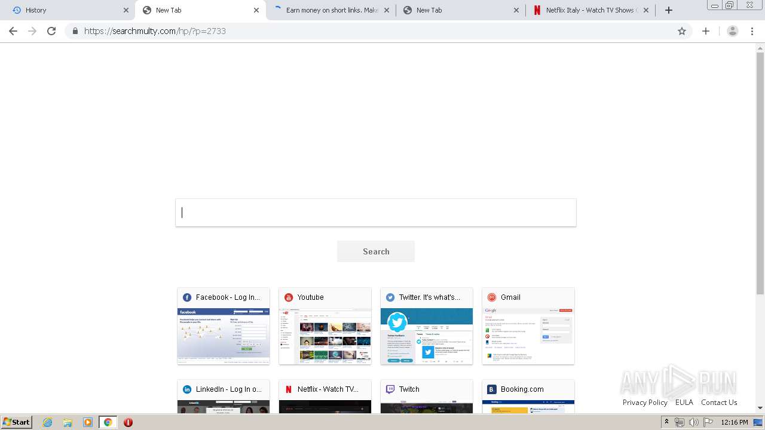
Task: Switch to the Netflix Italy tab
Action: pos(591,10)
